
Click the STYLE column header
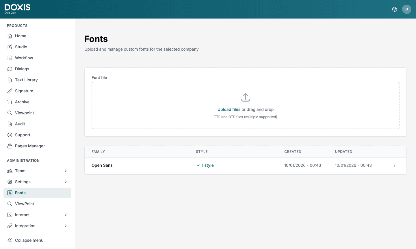tap(202, 152)
